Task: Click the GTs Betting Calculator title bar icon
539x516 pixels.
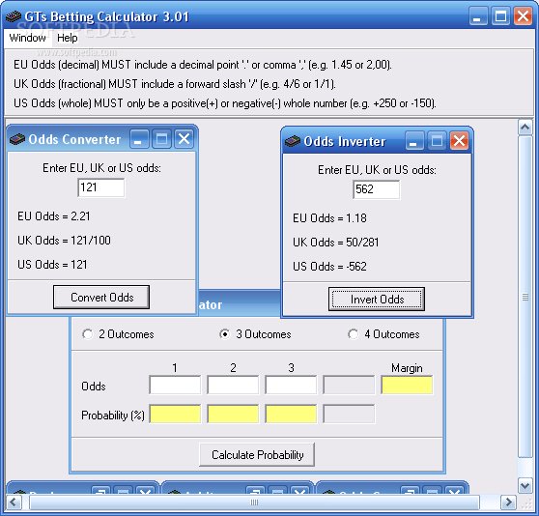Action: [14, 16]
